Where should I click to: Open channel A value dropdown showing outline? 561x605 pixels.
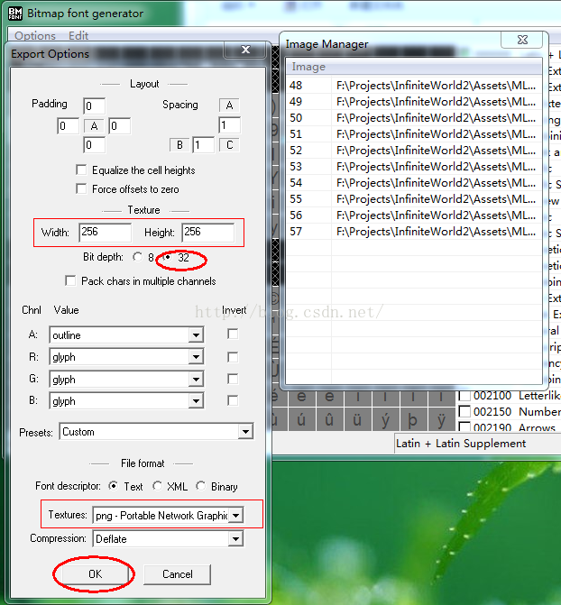pyautogui.click(x=126, y=335)
